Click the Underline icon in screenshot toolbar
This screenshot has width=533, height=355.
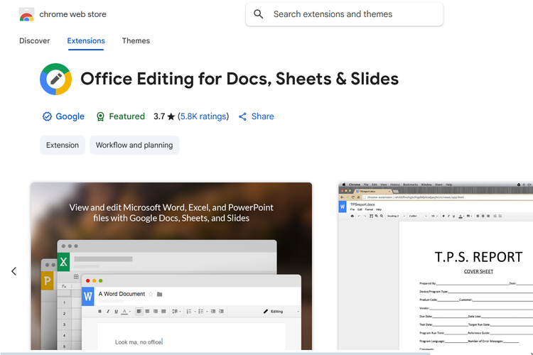[x=117, y=312]
